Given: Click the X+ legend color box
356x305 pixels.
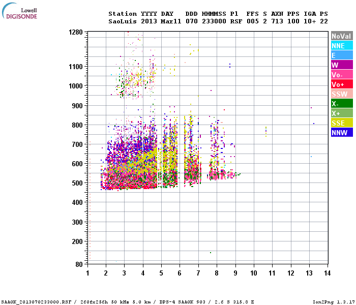Looking at the screenshot, I should pyautogui.click(x=342, y=113).
